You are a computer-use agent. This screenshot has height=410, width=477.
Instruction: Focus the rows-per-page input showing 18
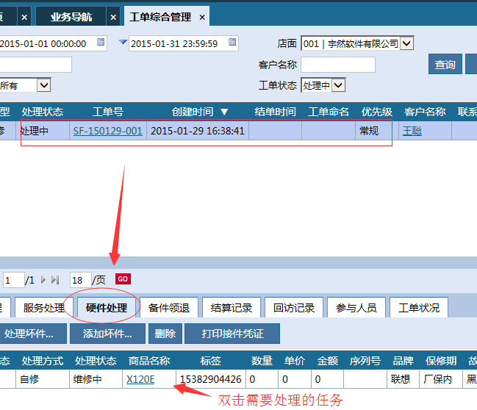tap(81, 280)
